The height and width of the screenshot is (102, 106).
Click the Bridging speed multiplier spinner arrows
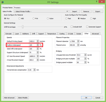(85, 62)
